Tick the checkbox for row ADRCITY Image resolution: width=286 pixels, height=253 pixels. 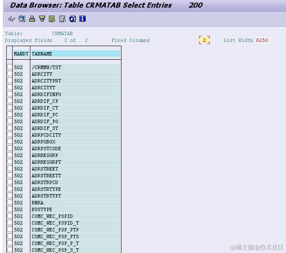point(10,73)
